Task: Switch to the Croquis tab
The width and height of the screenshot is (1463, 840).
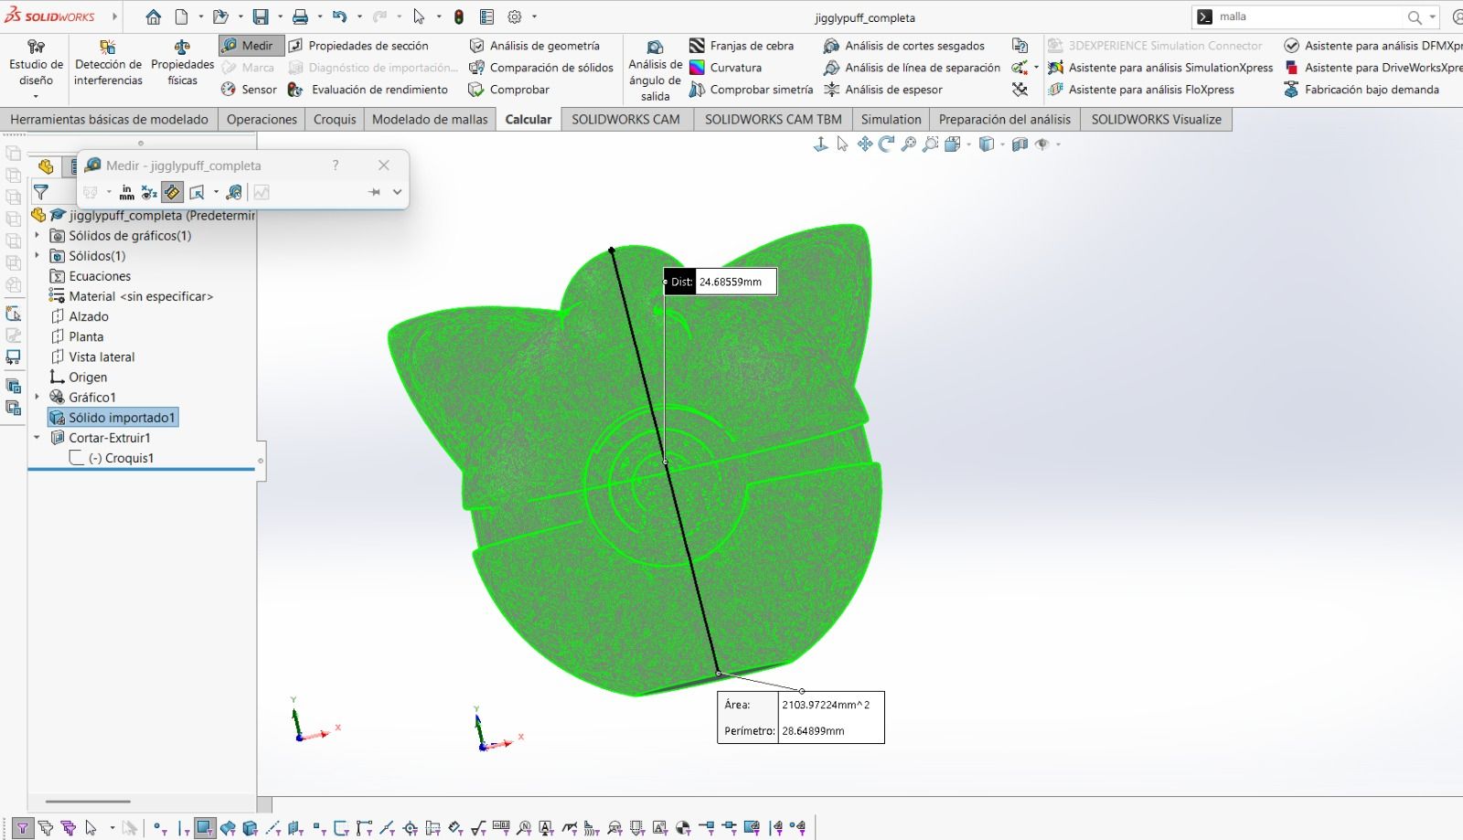Action: click(335, 120)
